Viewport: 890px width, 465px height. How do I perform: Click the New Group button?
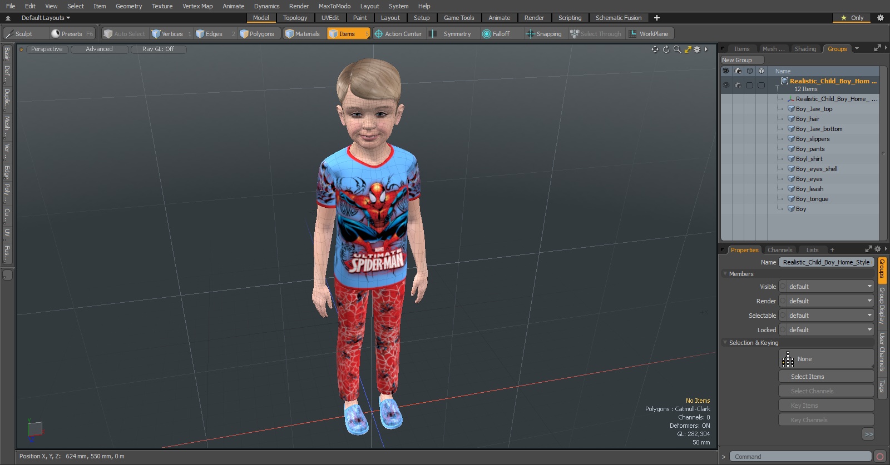742,60
